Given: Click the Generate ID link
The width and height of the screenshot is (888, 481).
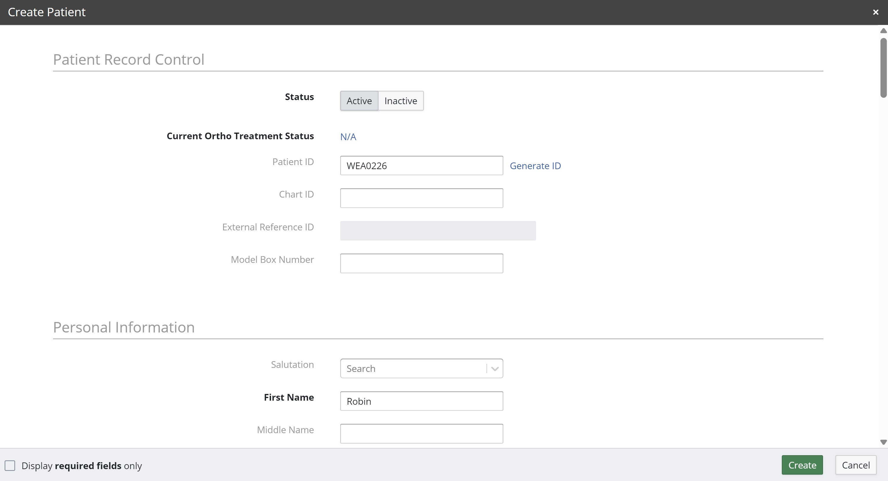Looking at the screenshot, I should [535, 166].
